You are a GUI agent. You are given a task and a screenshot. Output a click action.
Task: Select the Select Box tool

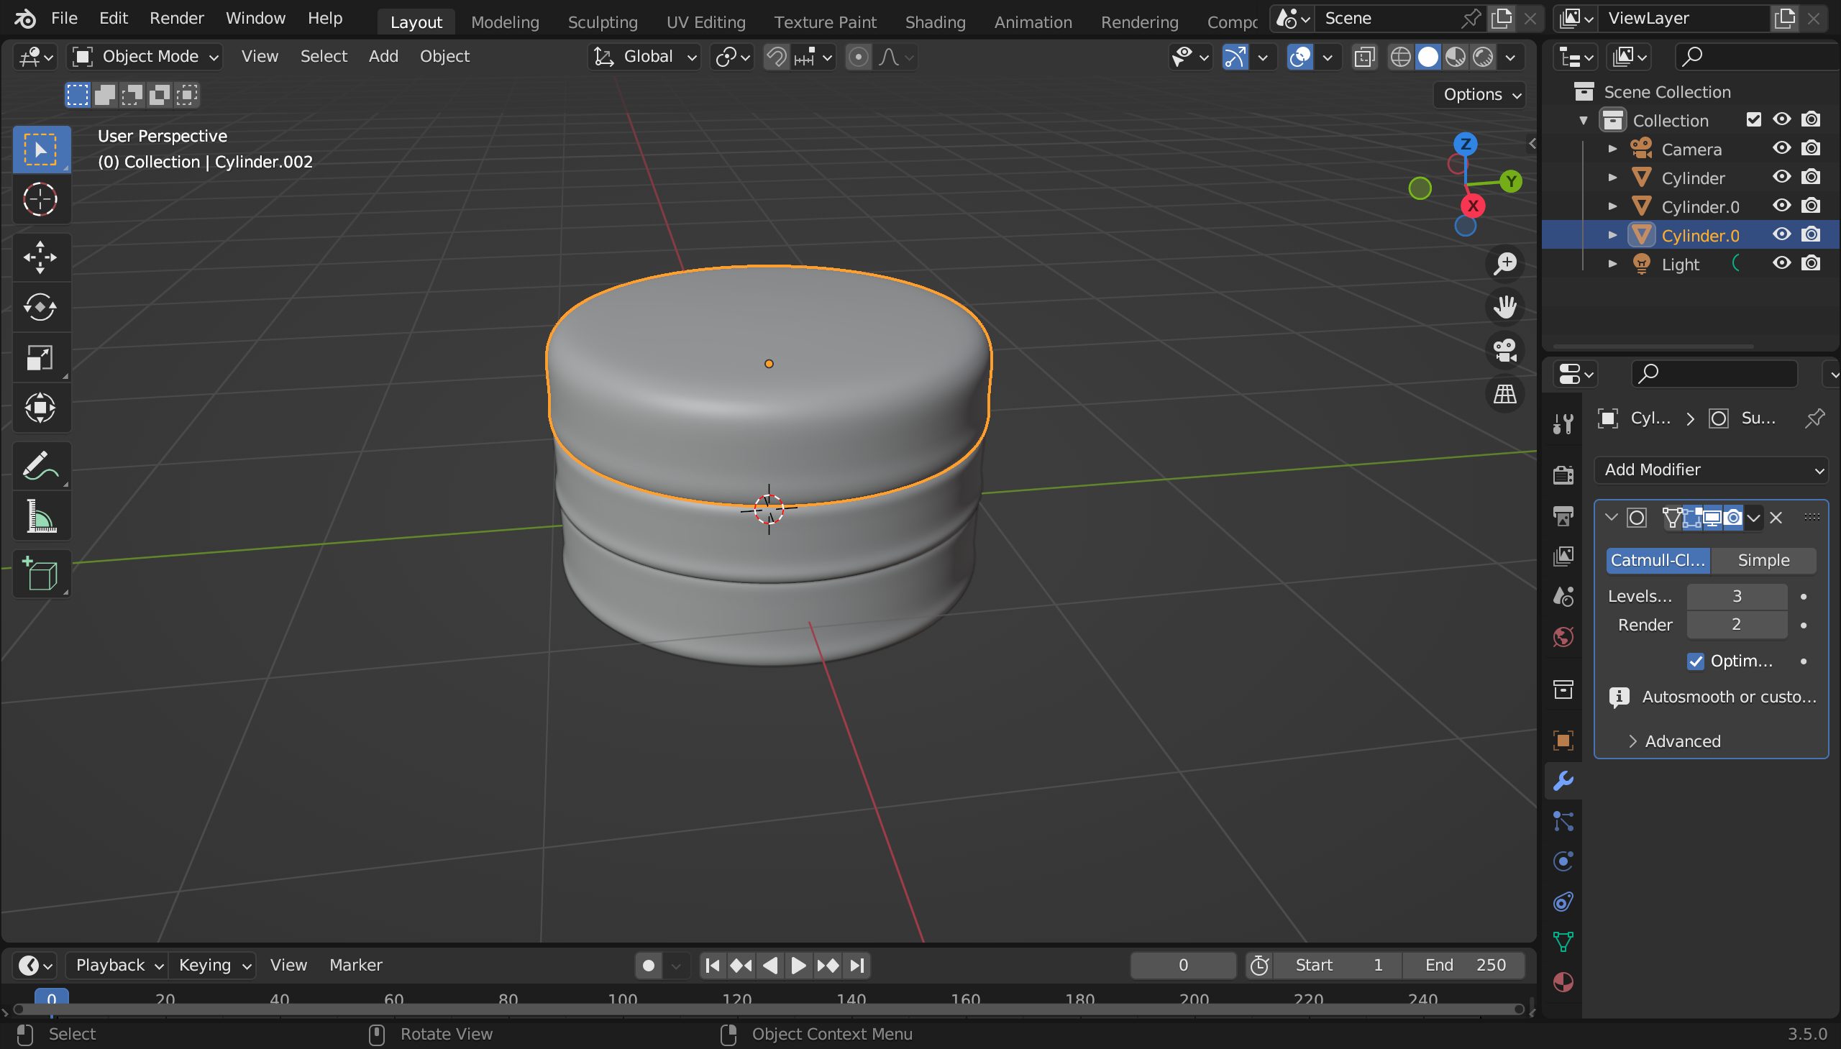(x=41, y=149)
